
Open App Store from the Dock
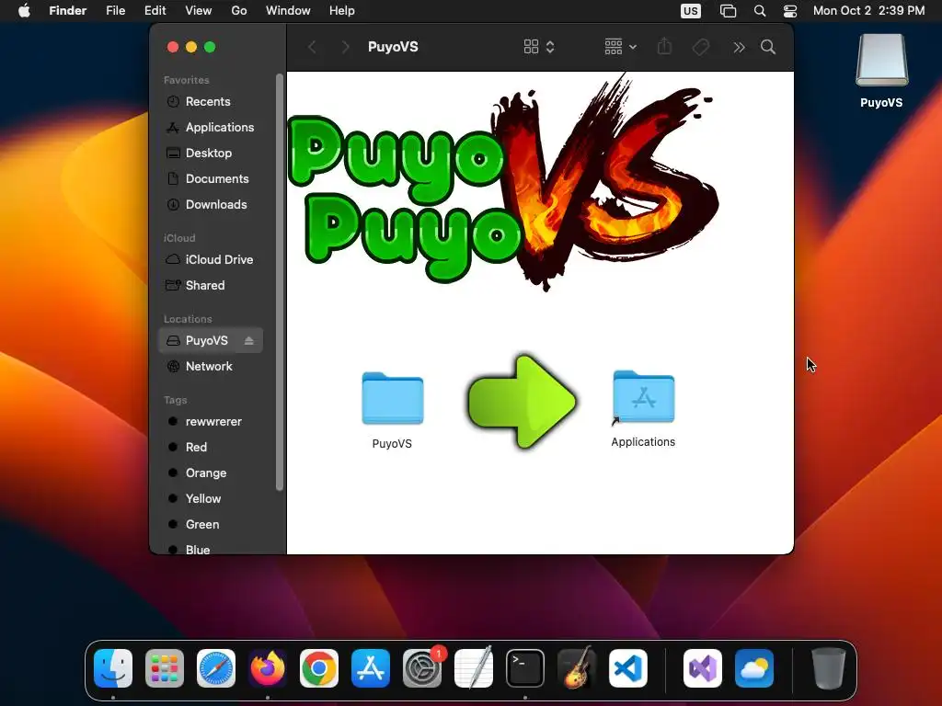(x=371, y=668)
